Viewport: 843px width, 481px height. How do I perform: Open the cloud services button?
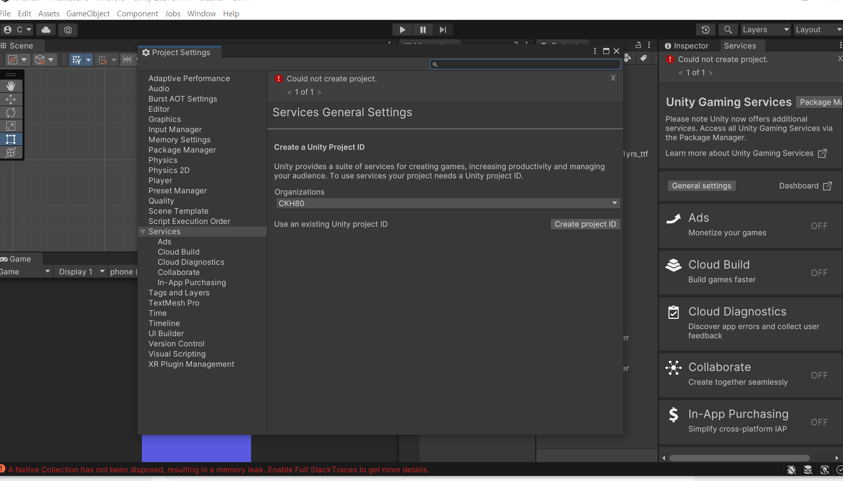click(46, 30)
